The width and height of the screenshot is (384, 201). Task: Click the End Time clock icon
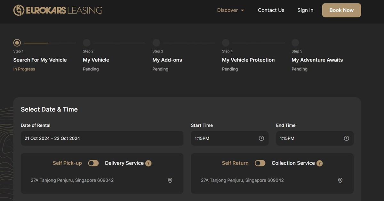coord(346,138)
